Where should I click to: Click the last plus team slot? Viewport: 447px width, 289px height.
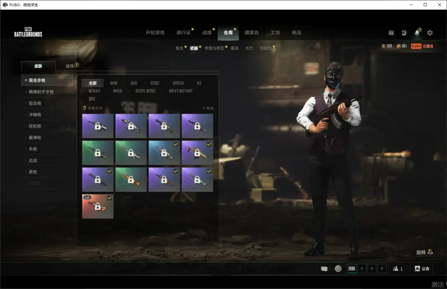coord(382,268)
